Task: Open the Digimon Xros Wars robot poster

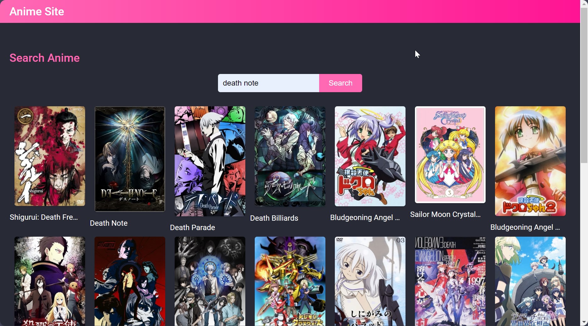Action: pyautogui.click(x=290, y=281)
